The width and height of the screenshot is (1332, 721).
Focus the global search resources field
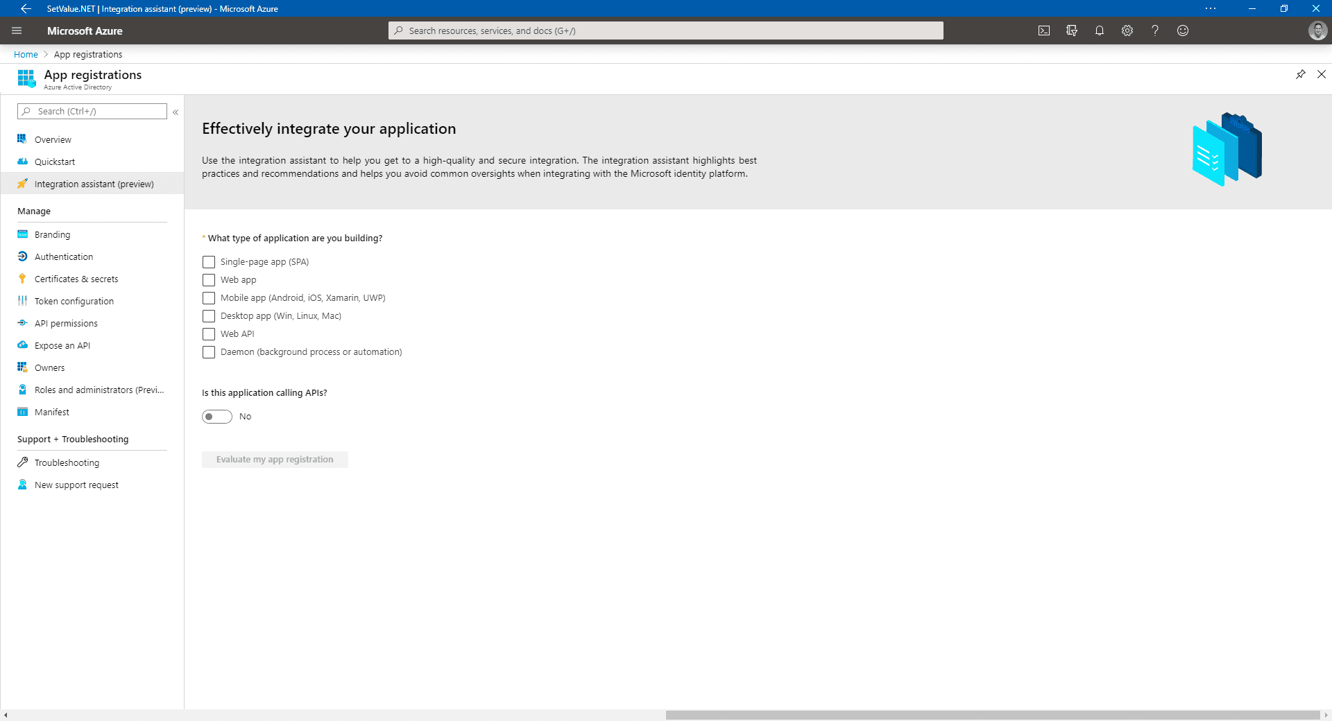coord(666,31)
